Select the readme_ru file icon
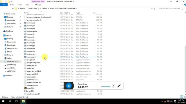This screenshot has width=186, height=104. 25,51
